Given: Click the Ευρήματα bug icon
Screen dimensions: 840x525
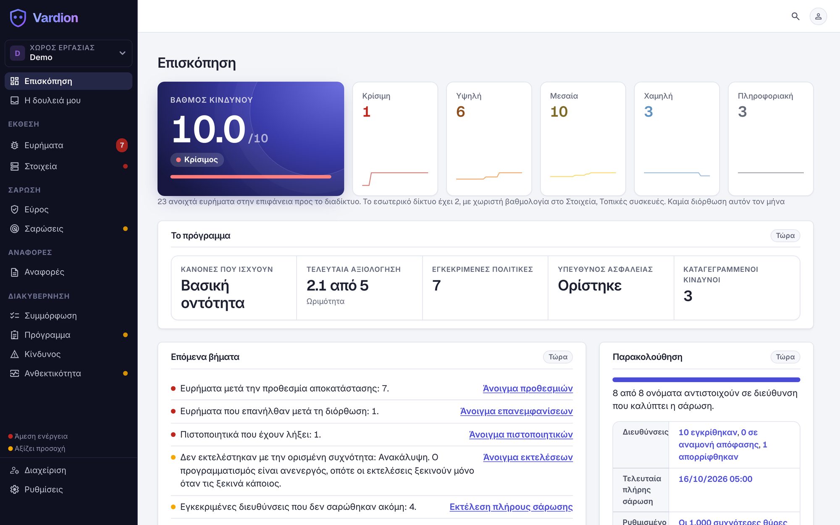Looking at the screenshot, I should (x=15, y=145).
